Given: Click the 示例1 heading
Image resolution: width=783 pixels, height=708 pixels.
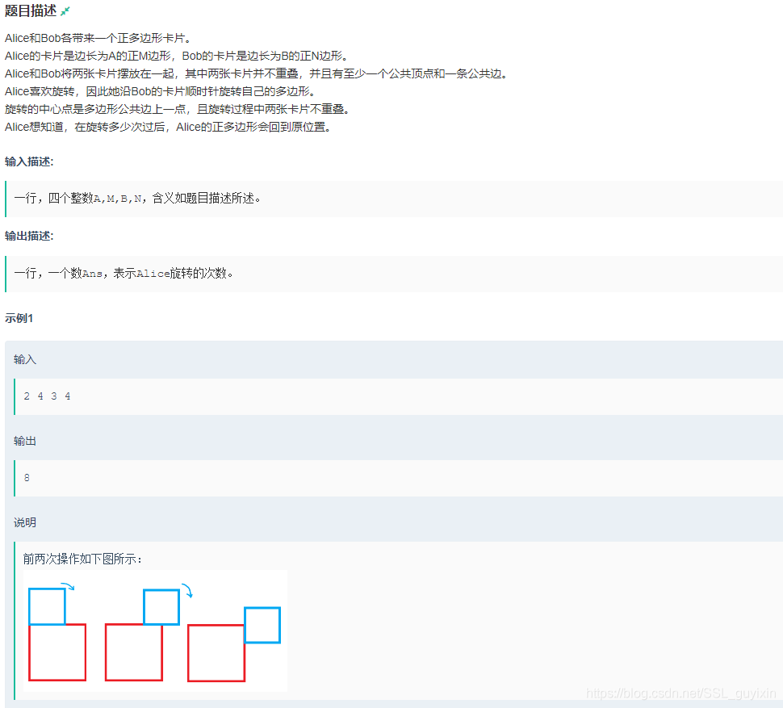Looking at the screenshot, I should 19,319.
